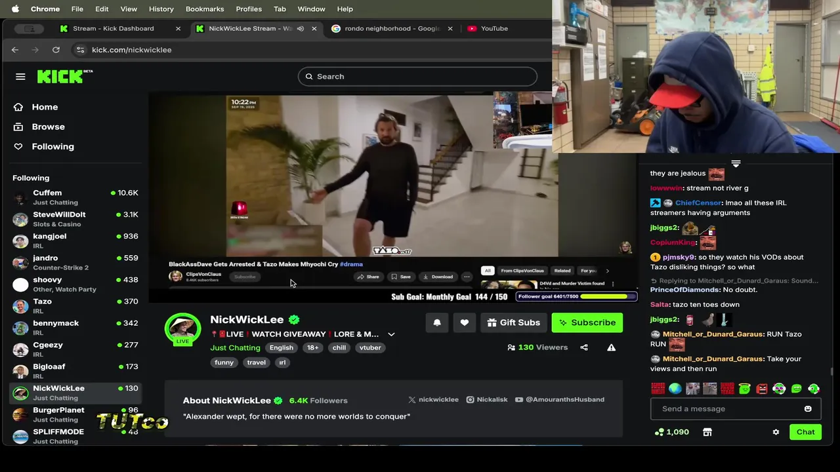840x472 pixels.
Task: Open Following in the sidebar
Action: pos(52,146)
